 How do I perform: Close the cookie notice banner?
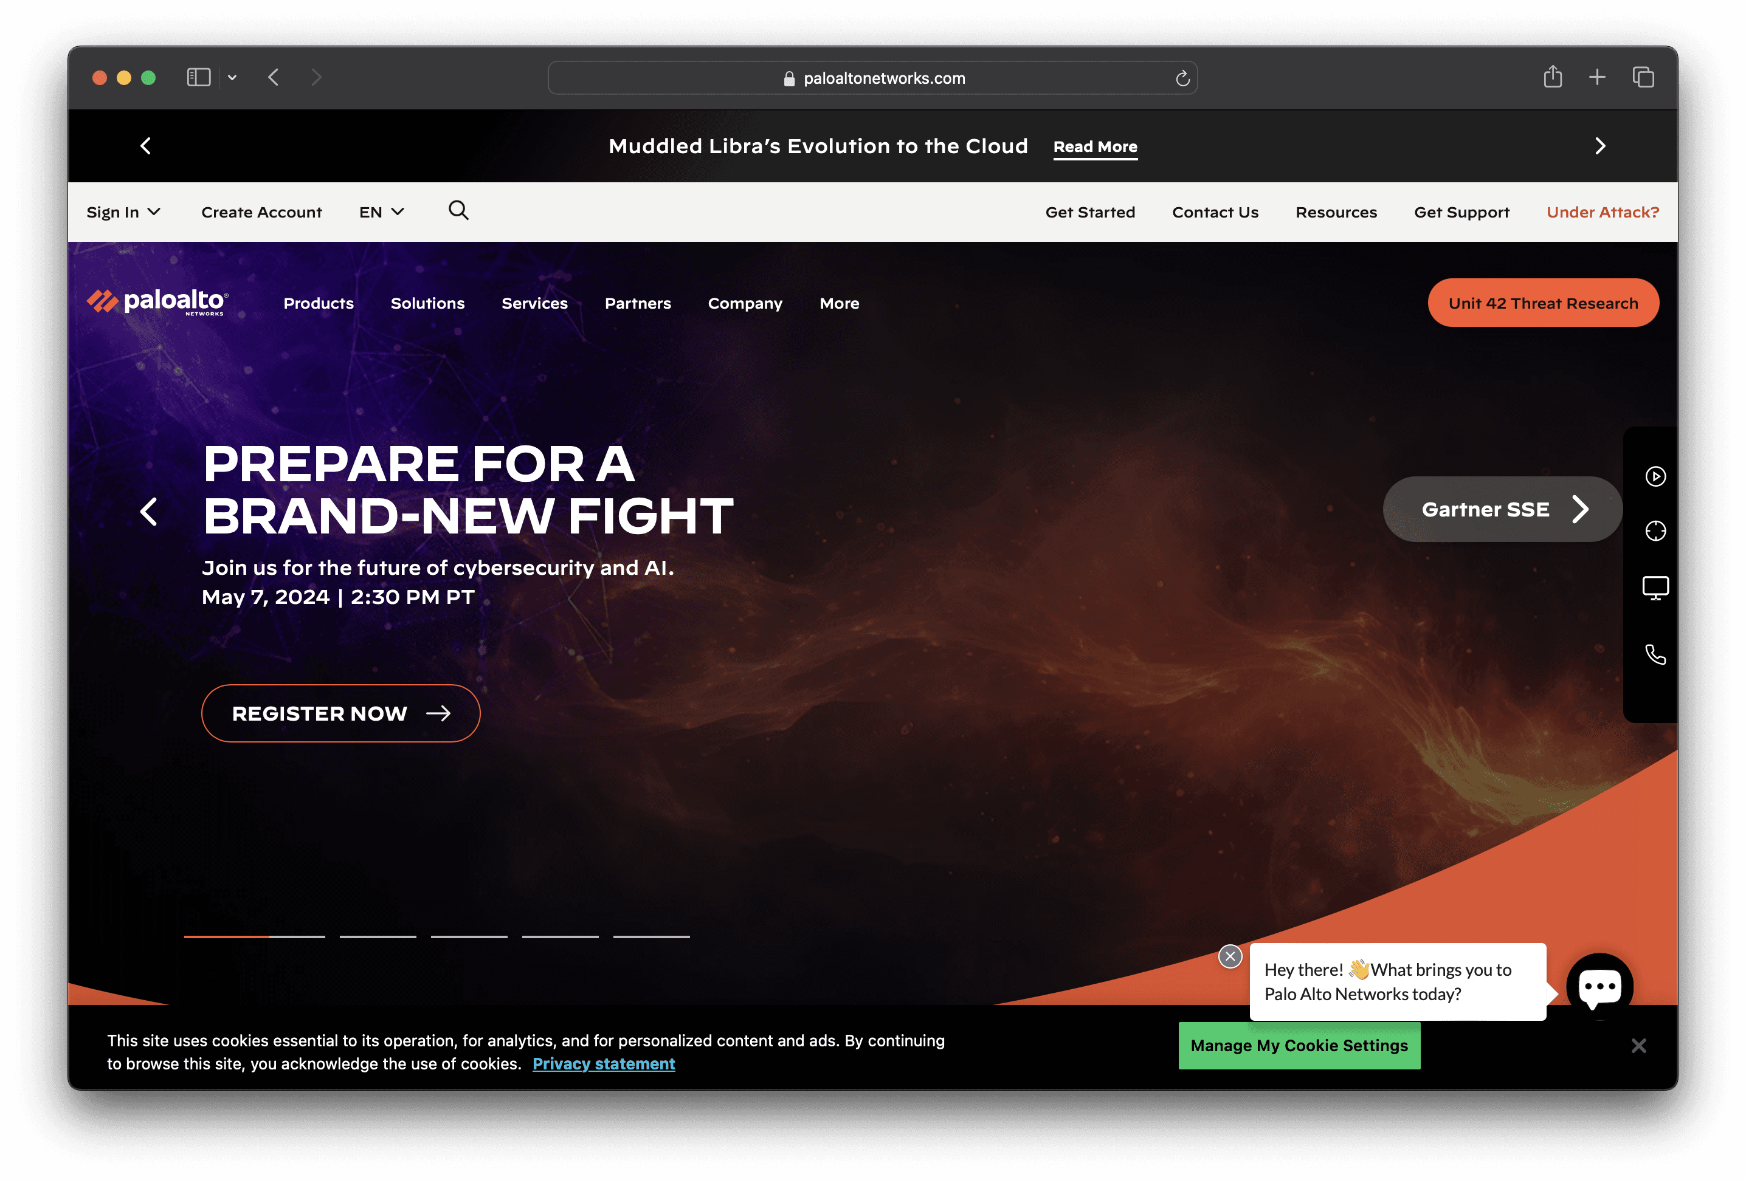[x=1638, y=1046]
